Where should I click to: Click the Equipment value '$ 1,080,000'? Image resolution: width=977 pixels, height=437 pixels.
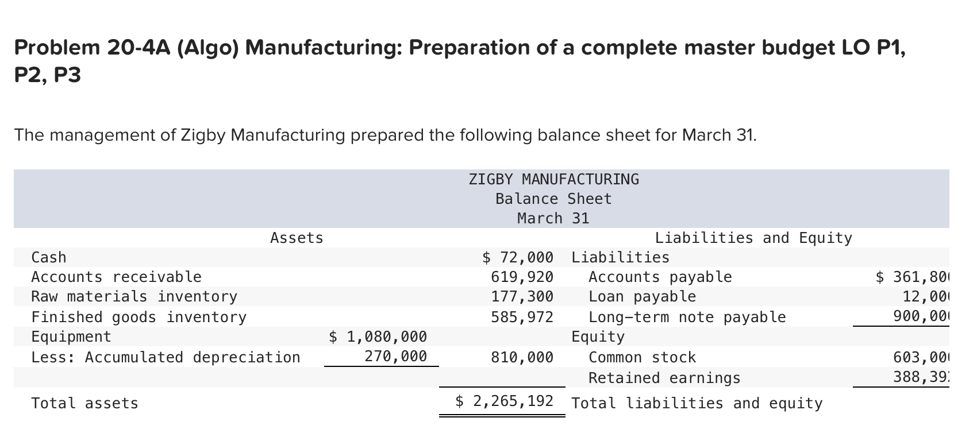click(x=378, y=337)
